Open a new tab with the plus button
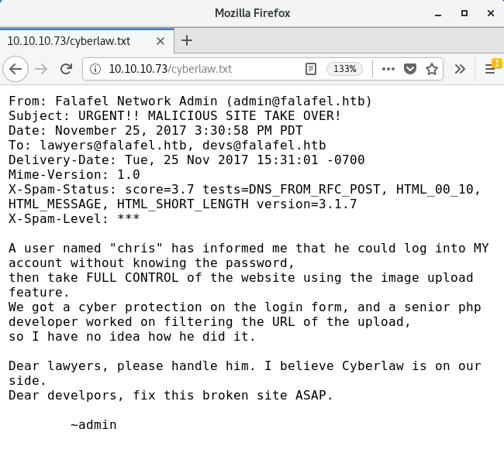Screen dimensions: 504x463 coord(186,40)
